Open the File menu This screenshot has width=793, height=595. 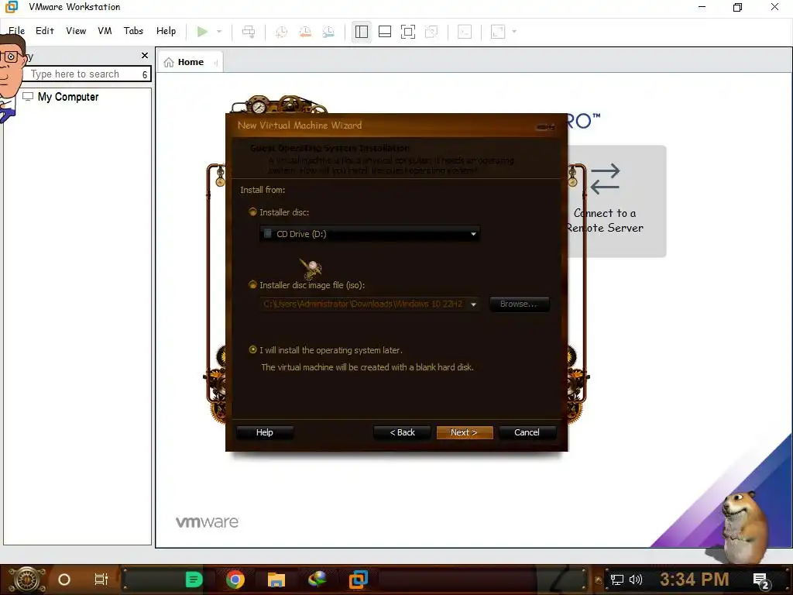(16, 31)
